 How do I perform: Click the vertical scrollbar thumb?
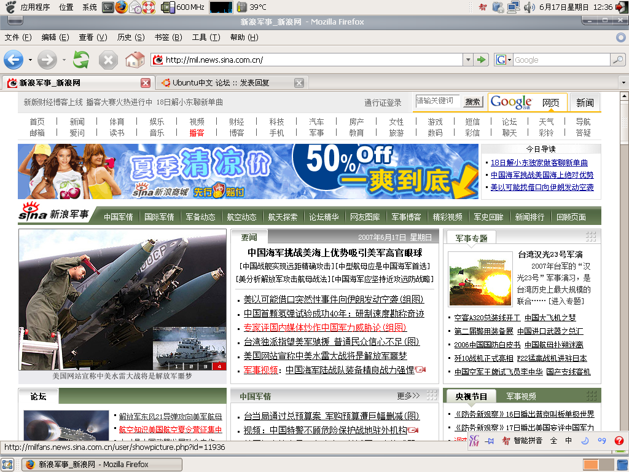point(624,122)
